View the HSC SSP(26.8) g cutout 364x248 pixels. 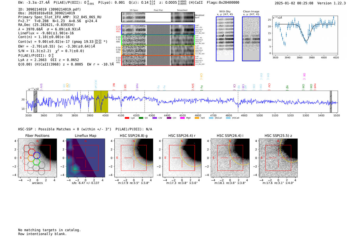pyautogui.click(x=134, y=158)
